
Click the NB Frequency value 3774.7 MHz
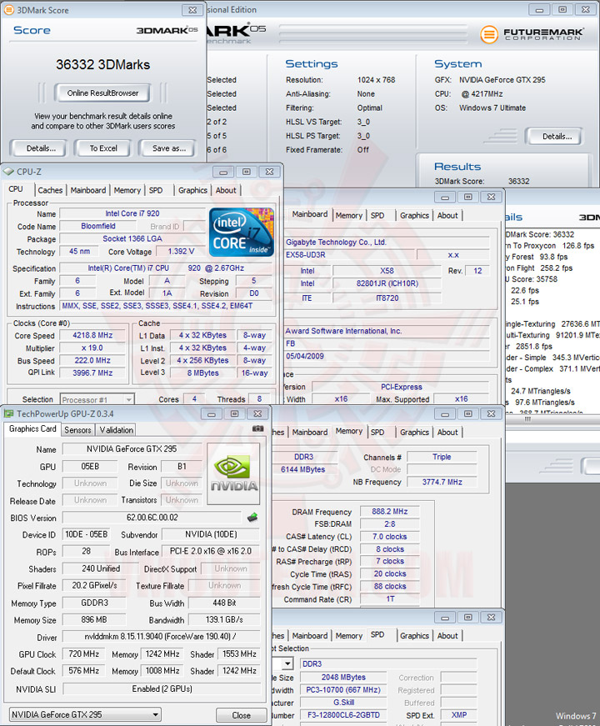(442, 482)
